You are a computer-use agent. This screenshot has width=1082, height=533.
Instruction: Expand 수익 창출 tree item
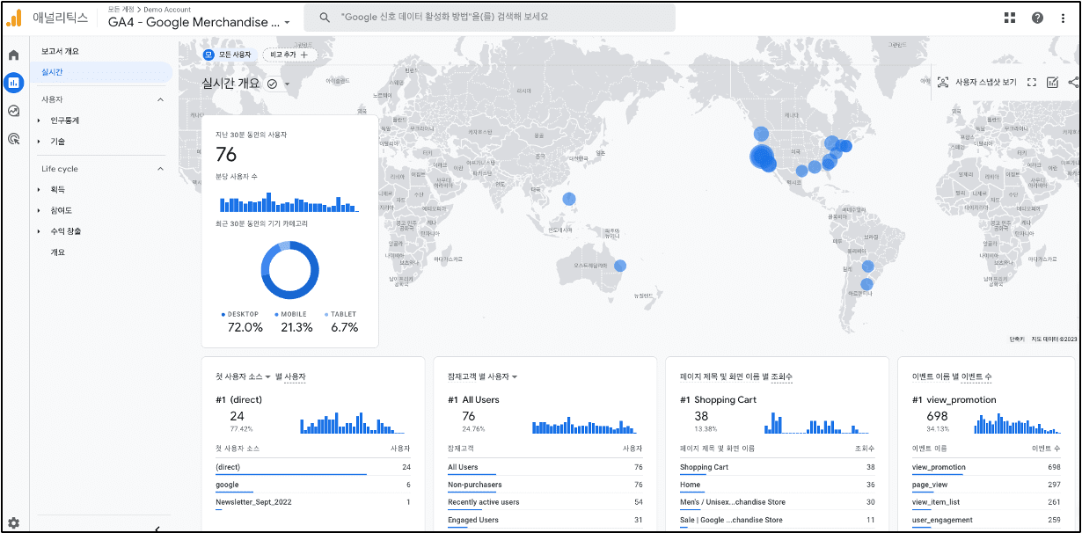(x=39, y=231)
